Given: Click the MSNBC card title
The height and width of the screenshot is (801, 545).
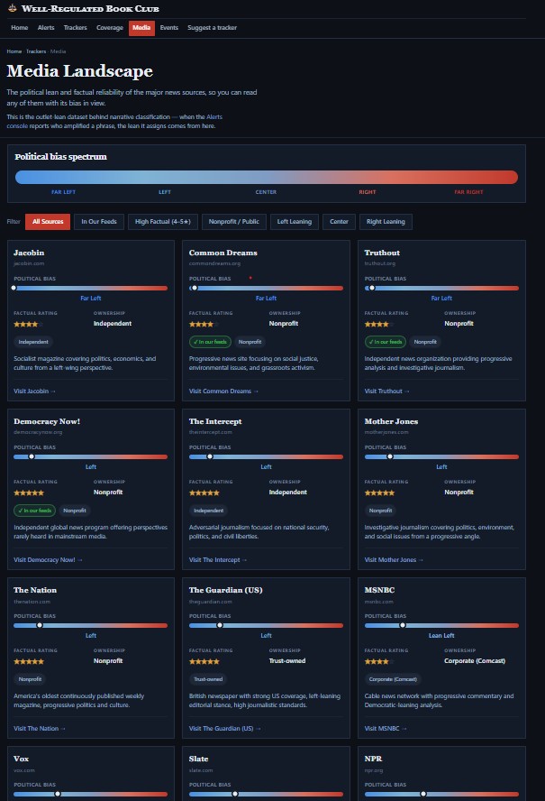Looking at the screenshot, I should click(x=379, y=590).
